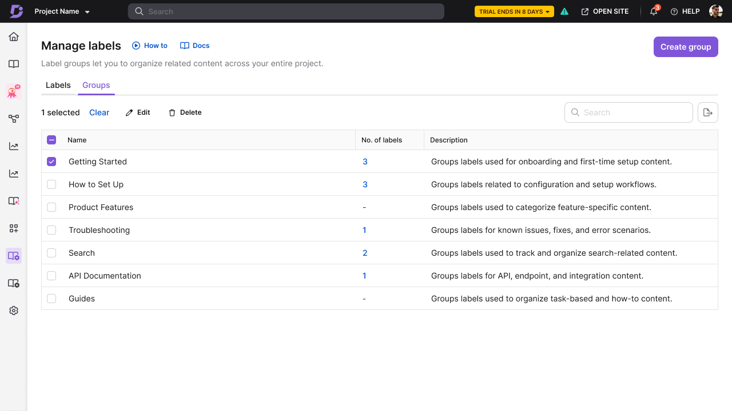The width and height of the screenshot is (732, 411).
Task: Open the Trial Ends in 8 Days dropdown
Action: [514, 11]
